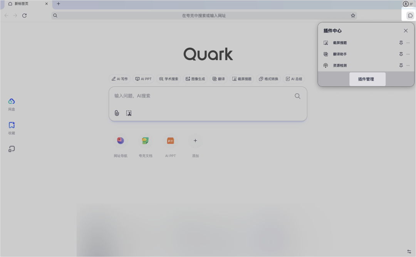
Task: Open a new tab with plus button
Action: tap(59, 4)
